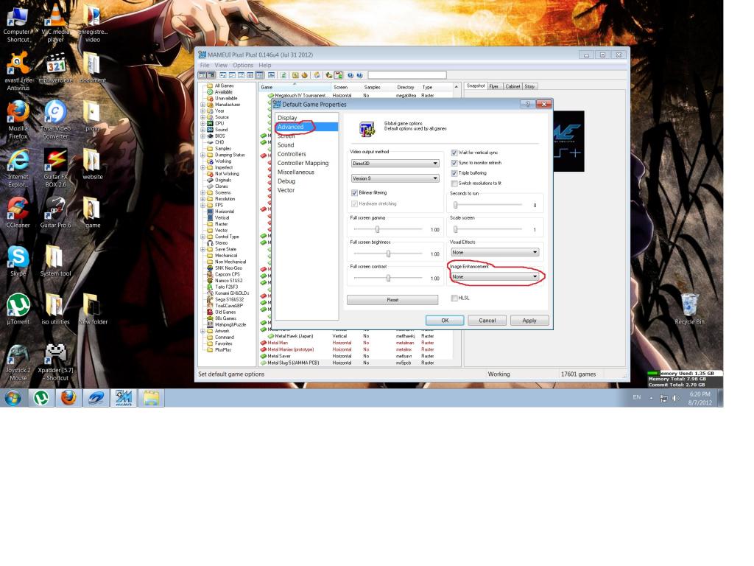
Task: Open the Joystick 2 Mouse desktop shortcut
Action: (18, 361)
